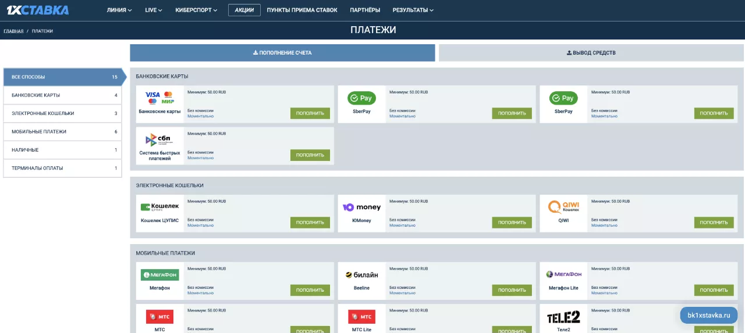745x333 pixels.
Task: Filter by ЭЛЕКТРОННЫЕ КОШЕЛЬКИ in the sidebar
Action: click(x=62, y=113)
